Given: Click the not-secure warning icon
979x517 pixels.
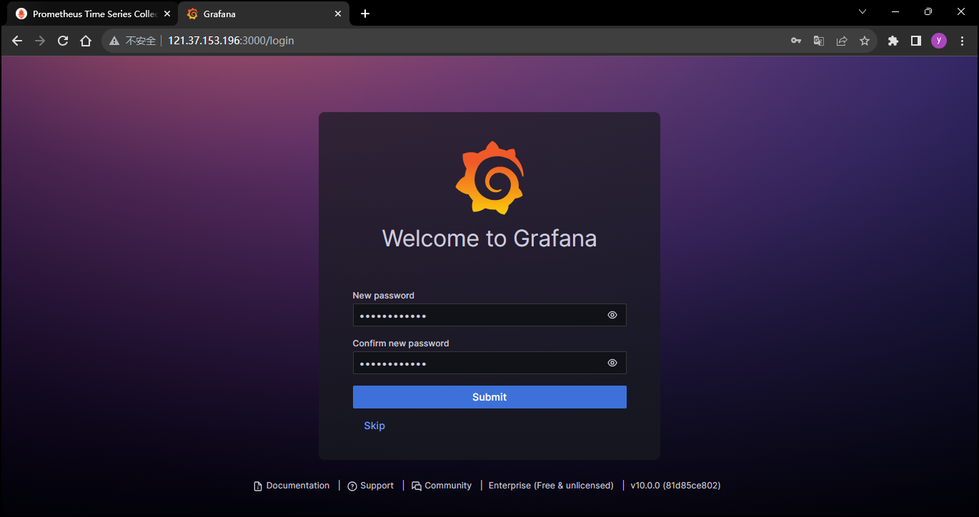Looking at the screenshot, I should [114, 41].
